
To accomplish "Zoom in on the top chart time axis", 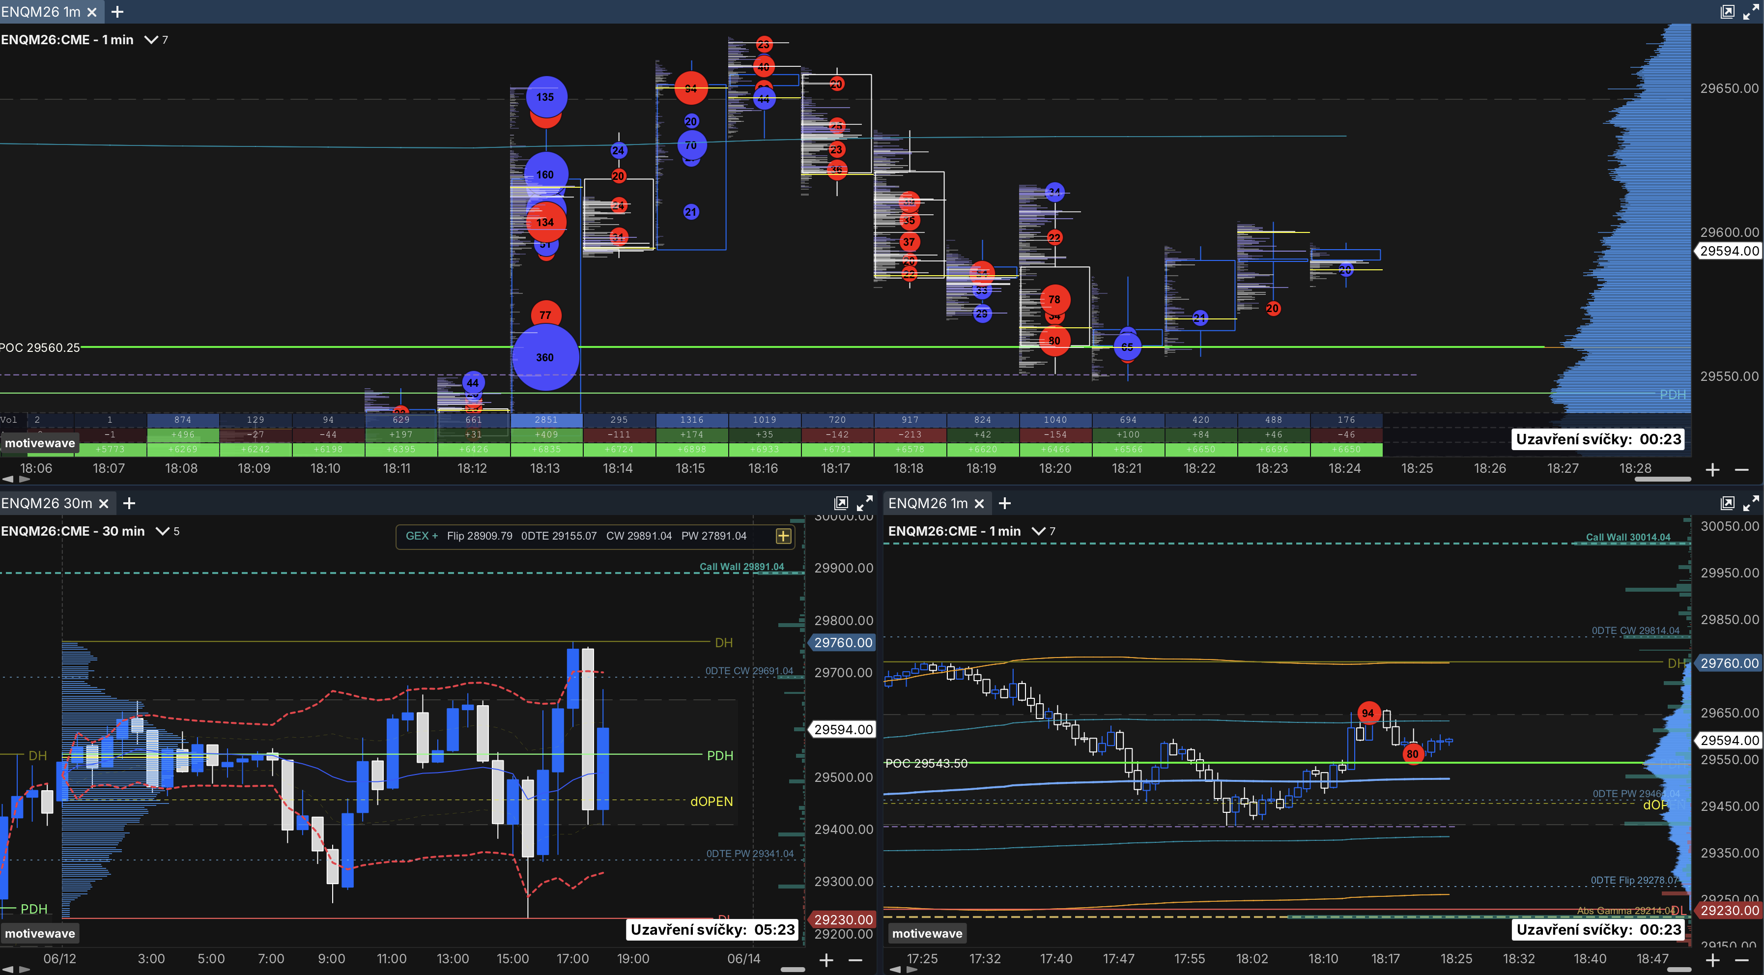I will 1712,470.
